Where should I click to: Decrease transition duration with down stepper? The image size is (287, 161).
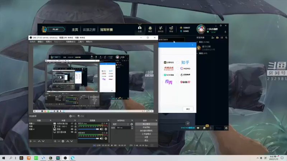132,128
